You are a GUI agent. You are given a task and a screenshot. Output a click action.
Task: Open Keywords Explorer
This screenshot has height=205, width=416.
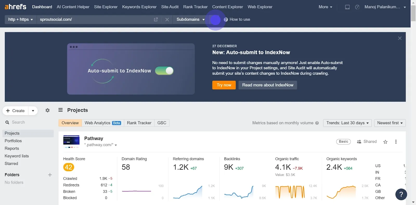tap(139, 7)
